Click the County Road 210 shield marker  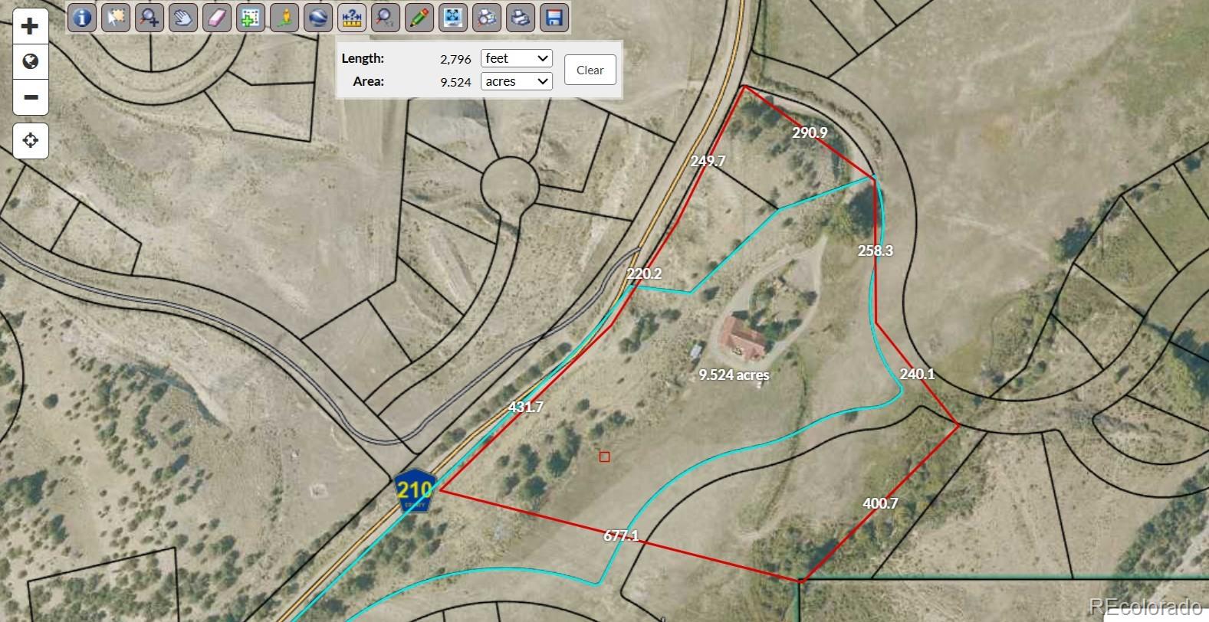point(415,491)
